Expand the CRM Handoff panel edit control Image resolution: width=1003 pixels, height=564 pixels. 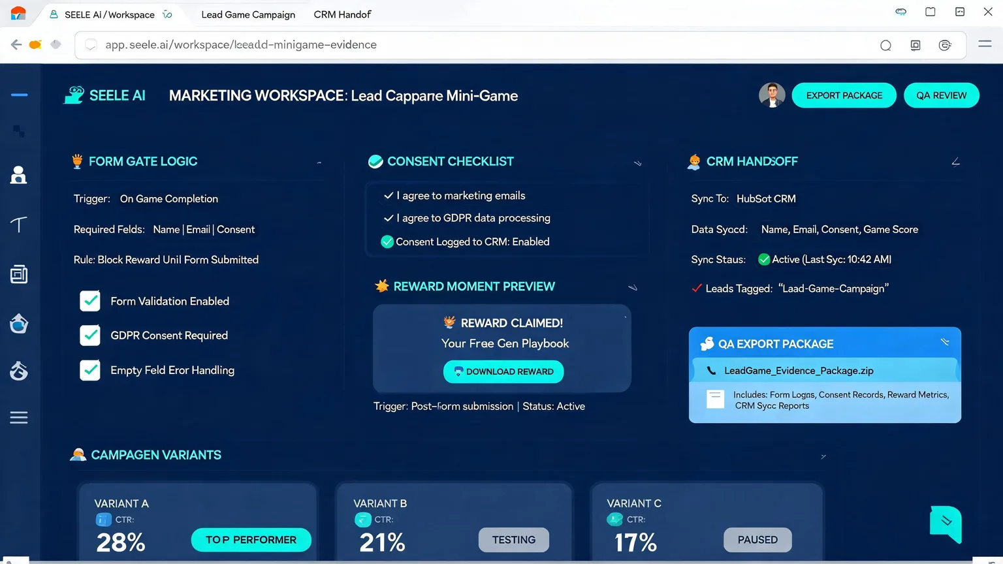(x=955, y=162)
